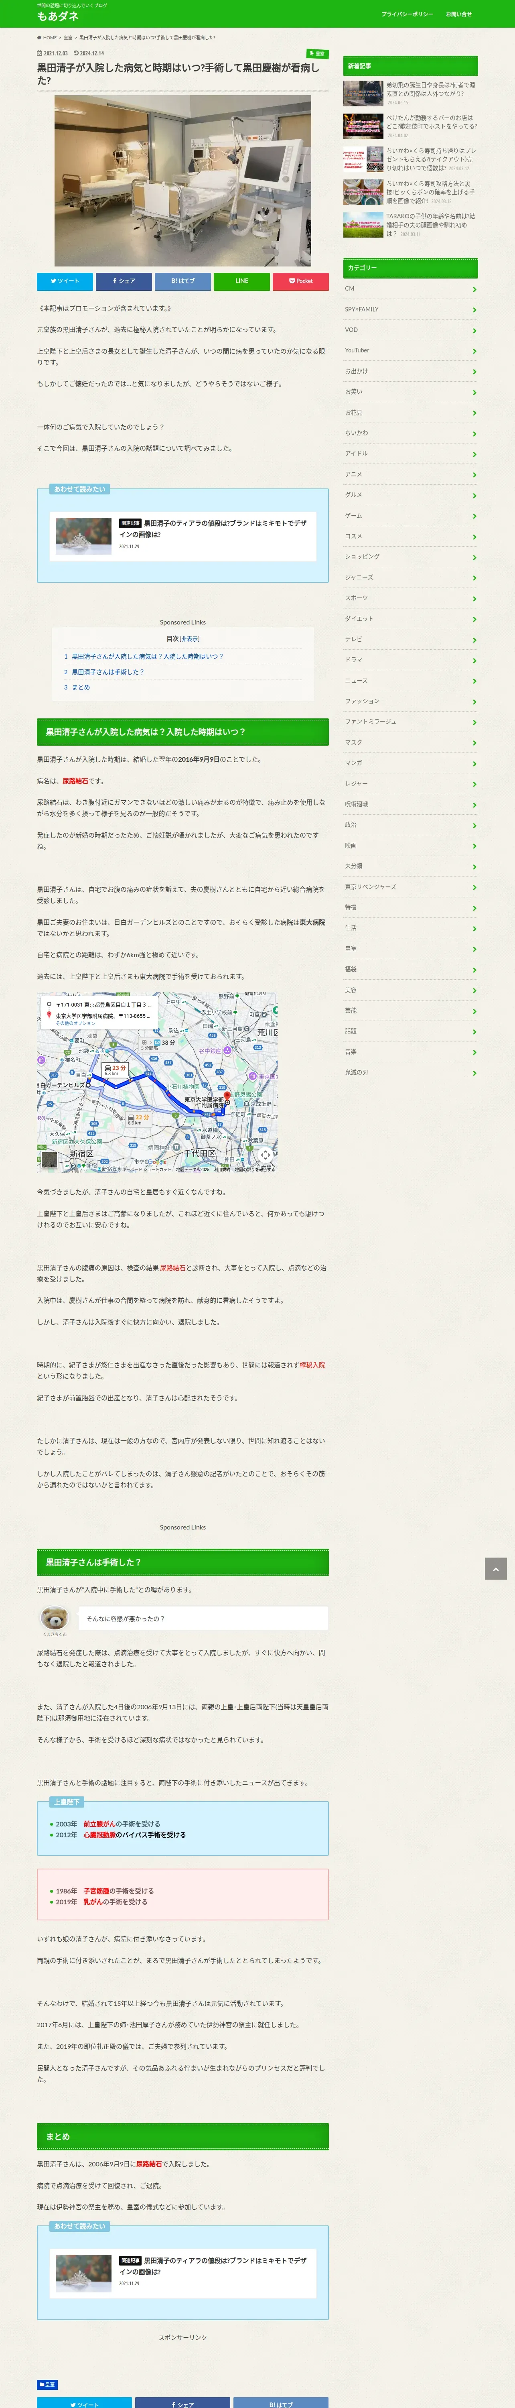Click the green 皇室 category tag above the title
This screenshot has height=2408, width=515.
(318, 54)
